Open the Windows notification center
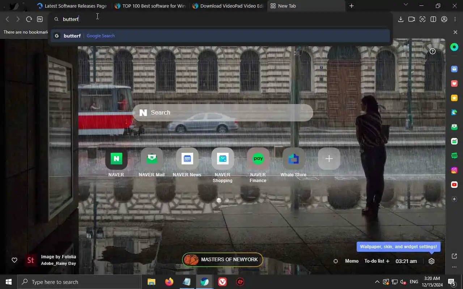Image resolution: width=463 pixels, height=289 pixels. pyautogui.click(x=451, y=282)
